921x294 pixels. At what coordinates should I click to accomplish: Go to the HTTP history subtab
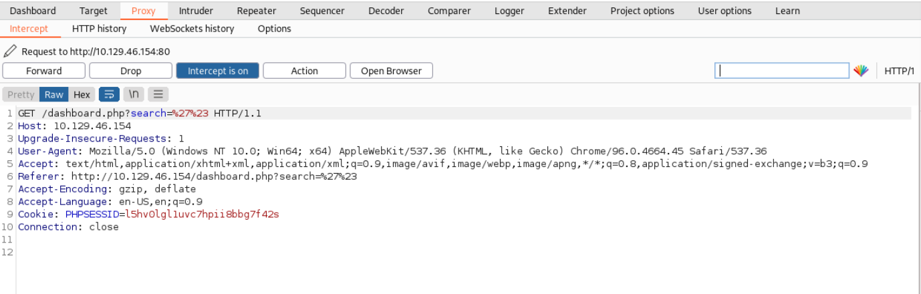(99, 29)
